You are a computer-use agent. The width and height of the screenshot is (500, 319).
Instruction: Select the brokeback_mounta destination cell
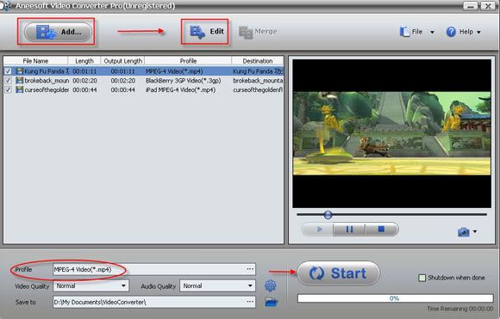point(258,81)
